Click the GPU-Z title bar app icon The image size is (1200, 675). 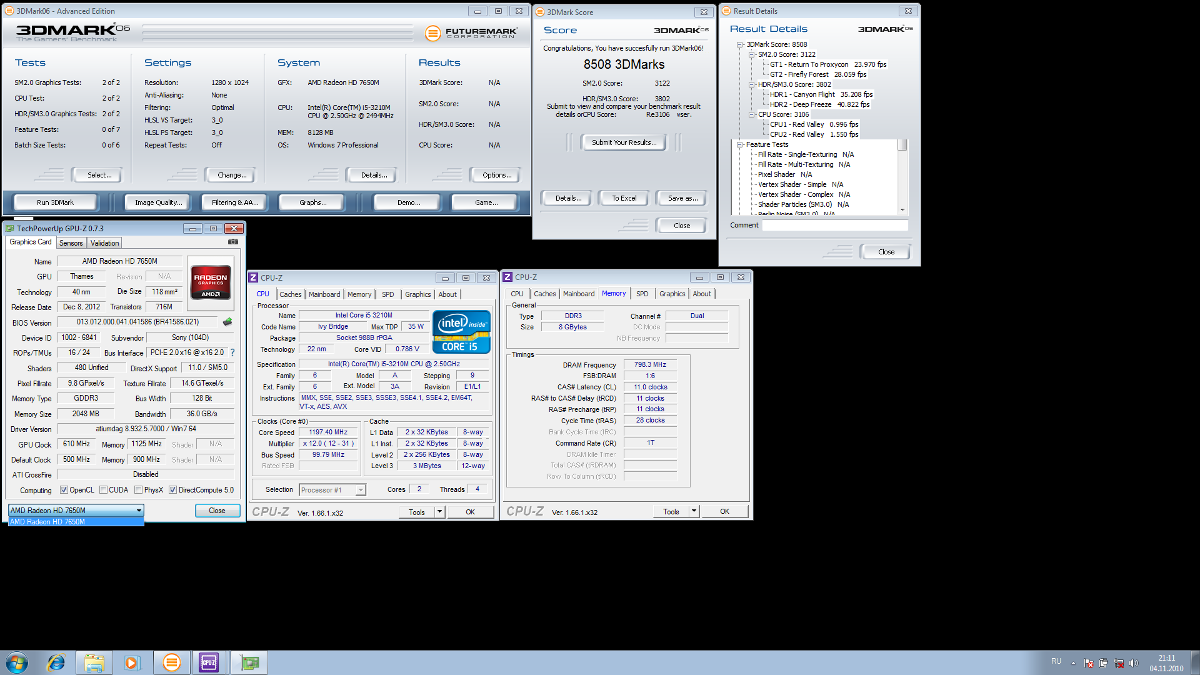pos(9,228)
